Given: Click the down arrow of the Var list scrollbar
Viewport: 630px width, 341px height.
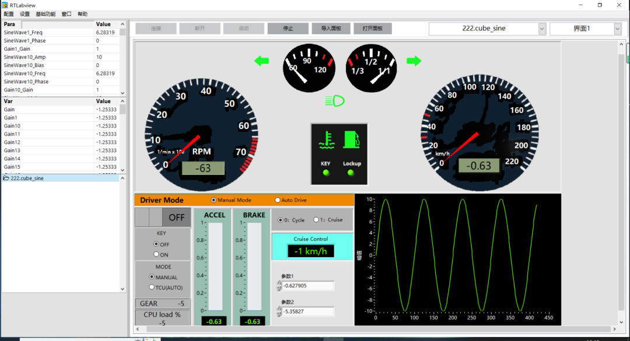Looking at the screenshot, I should (123, 170).
